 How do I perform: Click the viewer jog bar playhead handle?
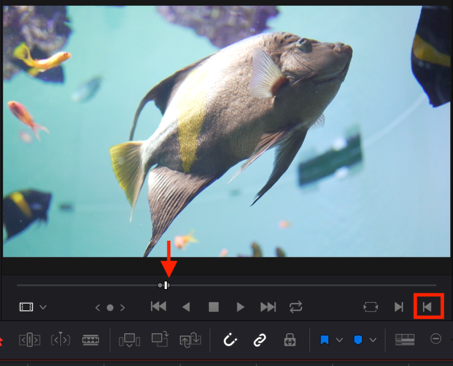(165, 285)
